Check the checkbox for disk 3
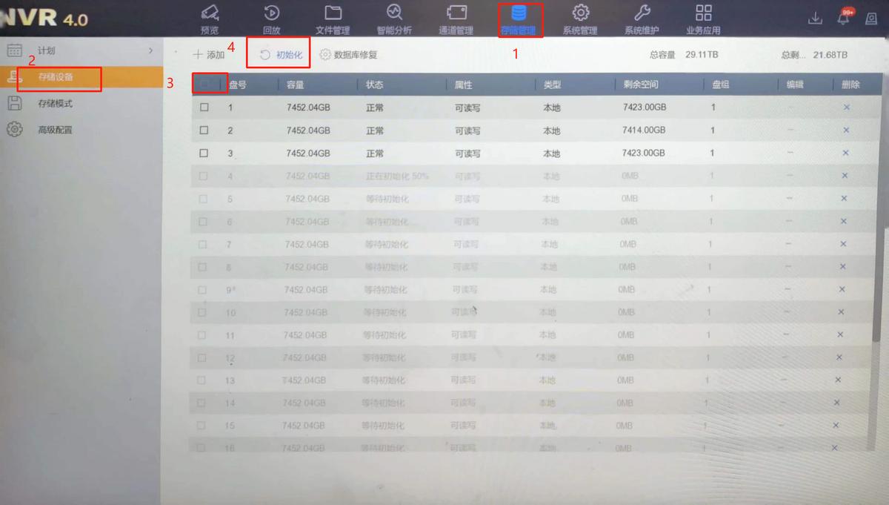The height and width of the screenshot is (505, 889). pyautogui.click(x=205, y=153)
